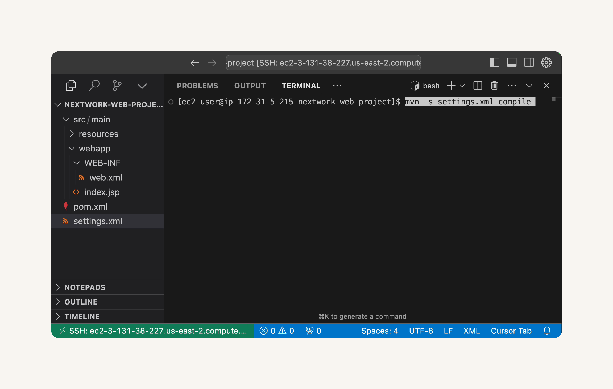Show additional views chevron in sidebar
This screenshot has width=613, height=389.
[x=142, y=86]
